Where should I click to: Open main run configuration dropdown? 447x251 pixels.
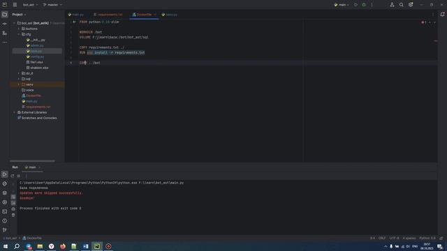[342, 5]
